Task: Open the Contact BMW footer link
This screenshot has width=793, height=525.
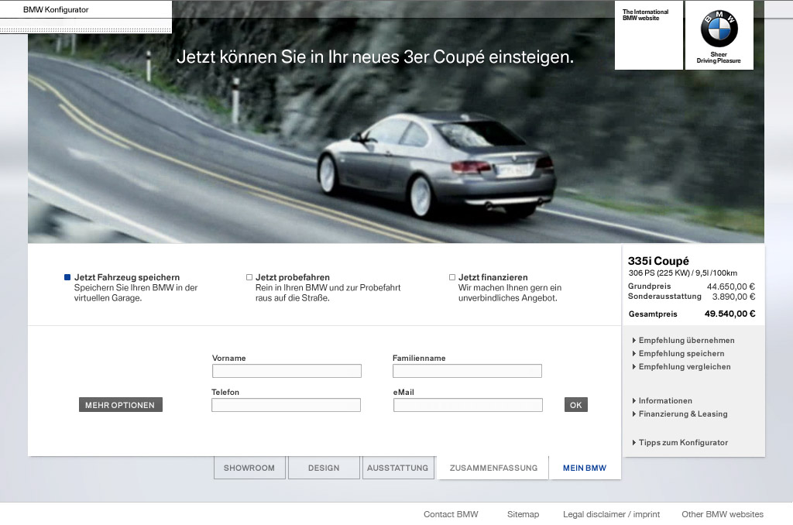Action: (x=451, y=514)
